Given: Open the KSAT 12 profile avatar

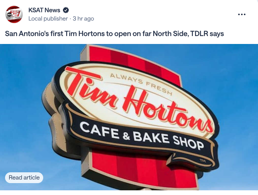Looking at the screenshot, I should (14, 14).
